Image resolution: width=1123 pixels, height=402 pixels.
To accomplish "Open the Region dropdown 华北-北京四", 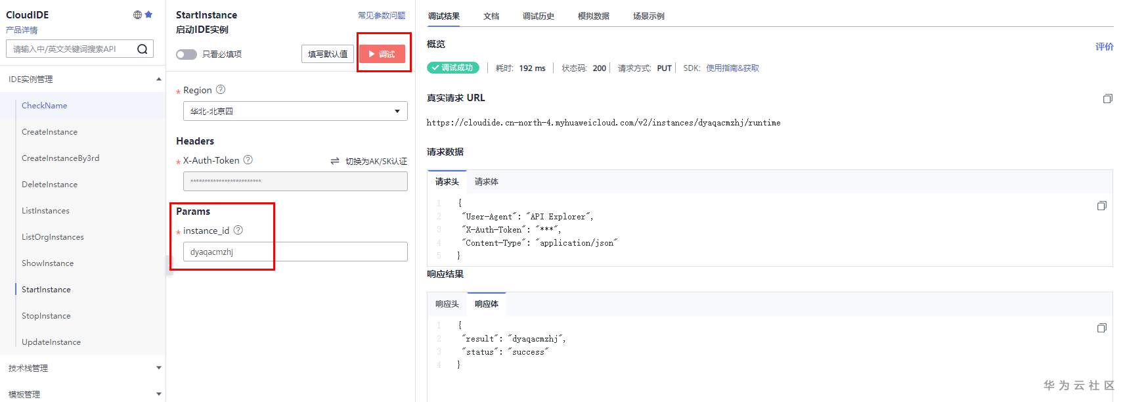I will 295,111.
